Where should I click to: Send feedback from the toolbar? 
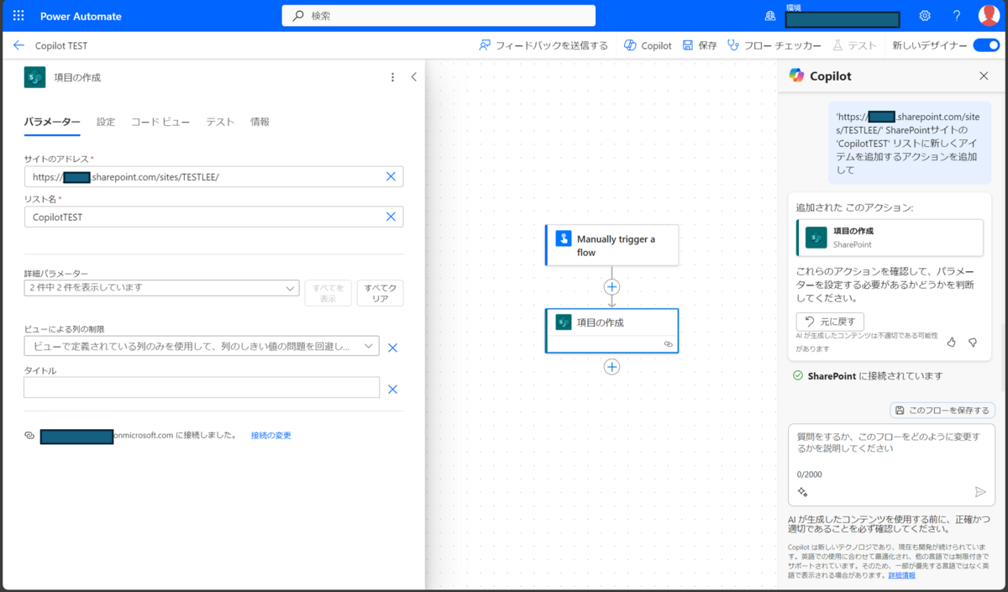point(543,45)
